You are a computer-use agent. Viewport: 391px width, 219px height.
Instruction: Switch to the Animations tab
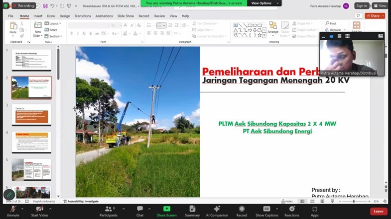(104, 16)
